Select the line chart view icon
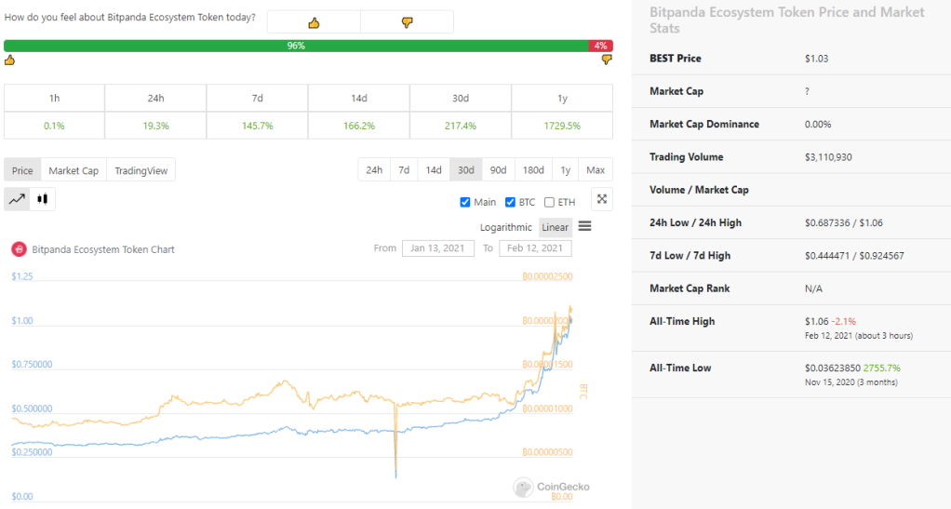Image resolution: width=951 pixels, height=509 pixels. coord(17,199)
